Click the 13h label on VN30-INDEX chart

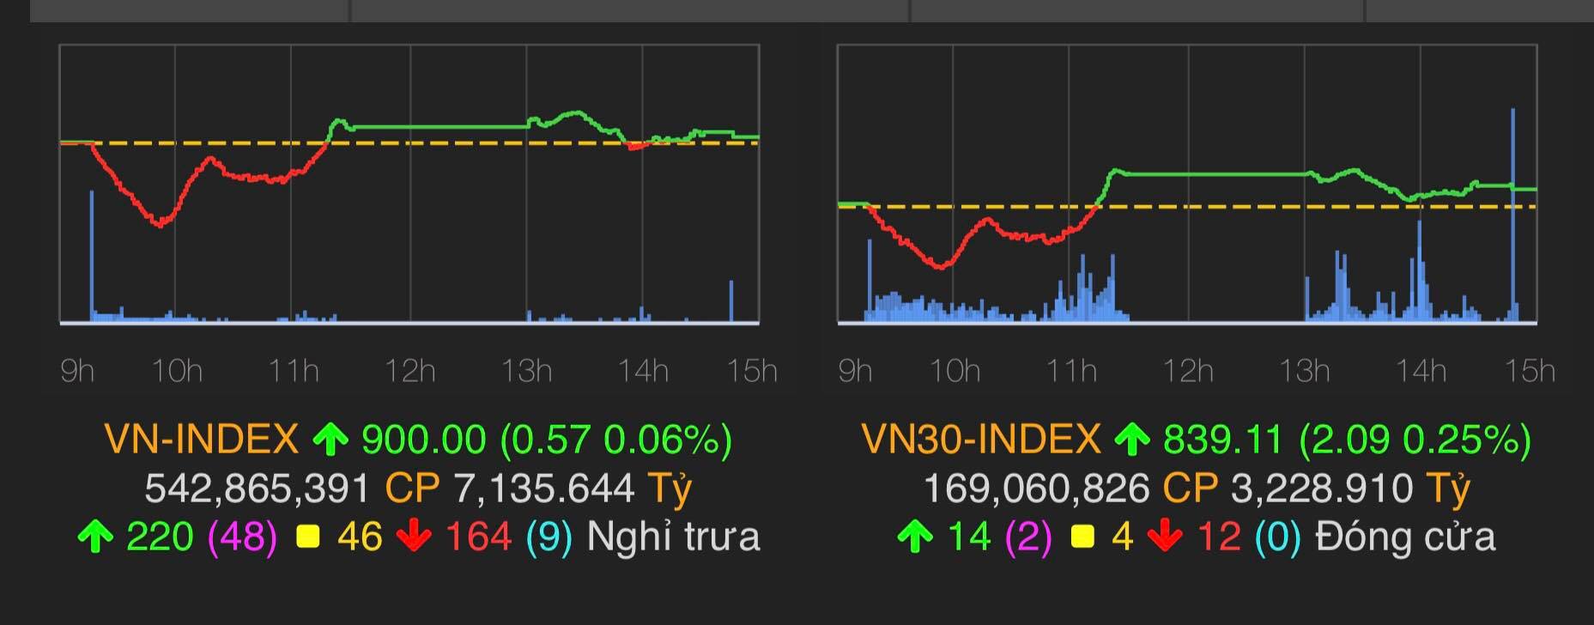click(x=1304, y=371)
